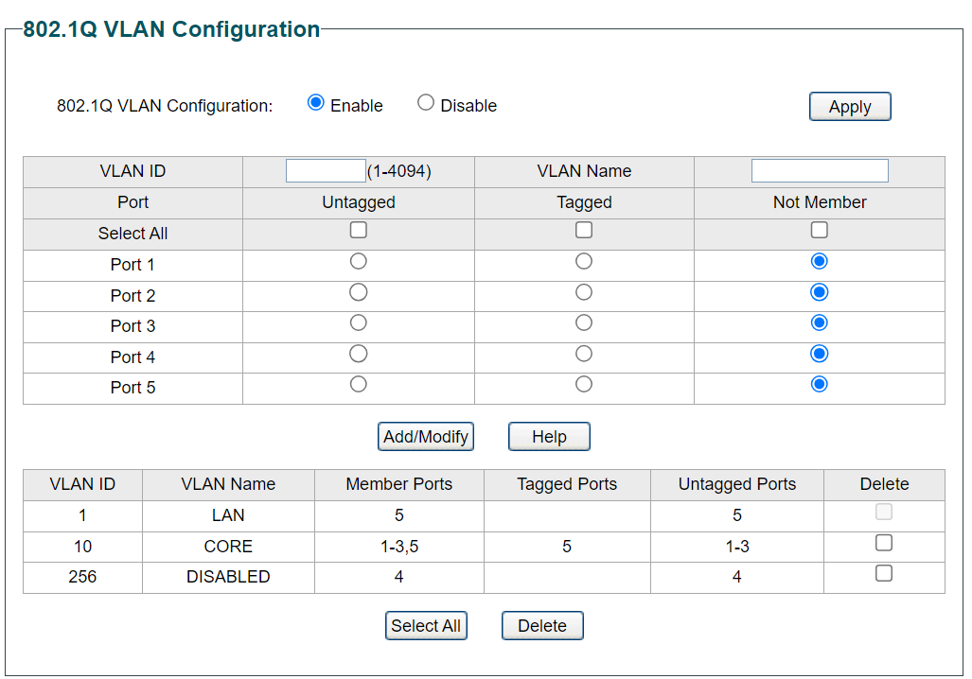972x679 pixels.
Task: Click the Apply button
Action: (849, 107)
